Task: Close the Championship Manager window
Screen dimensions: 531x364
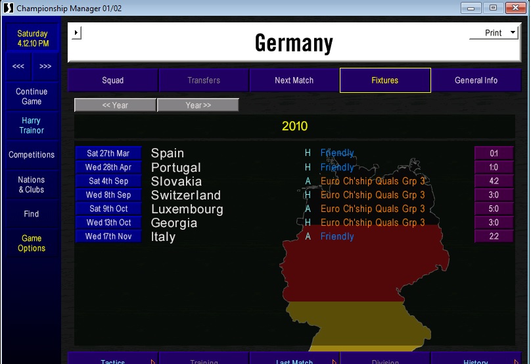Action: (516, 8)
